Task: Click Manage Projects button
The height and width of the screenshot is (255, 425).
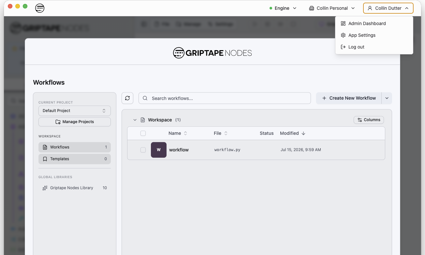Action: coord(75,122)
